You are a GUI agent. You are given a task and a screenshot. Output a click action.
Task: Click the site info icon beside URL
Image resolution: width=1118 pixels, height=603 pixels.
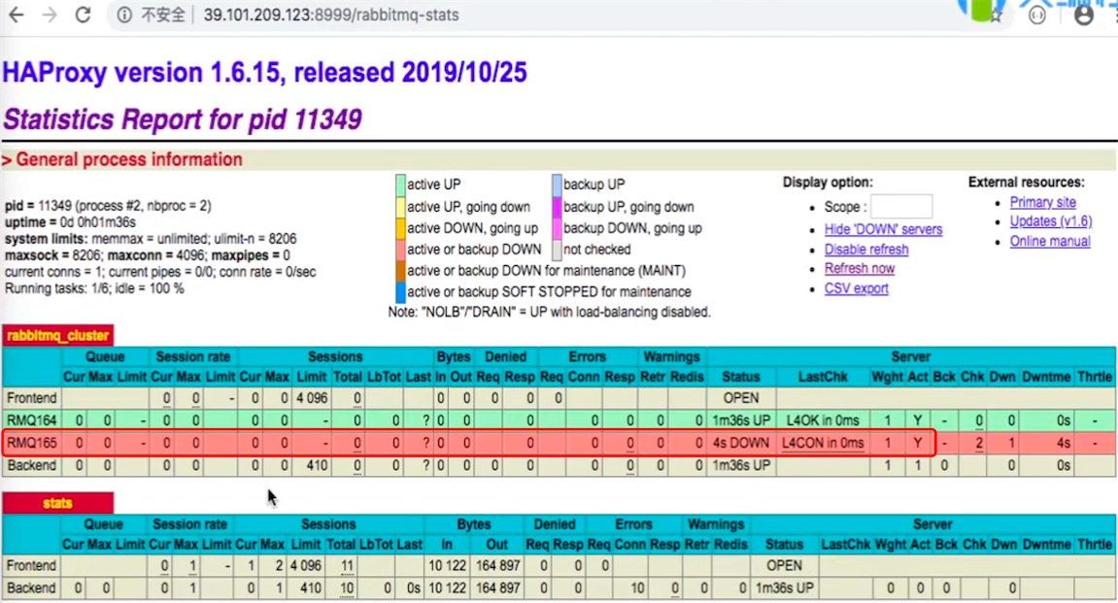tap(124, 15)
